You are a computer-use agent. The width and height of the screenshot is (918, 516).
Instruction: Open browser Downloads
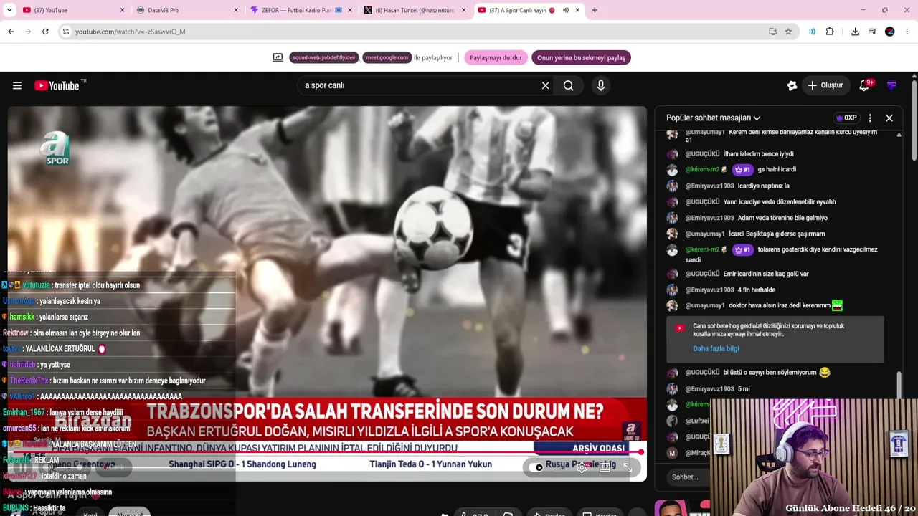pos(855,32)
